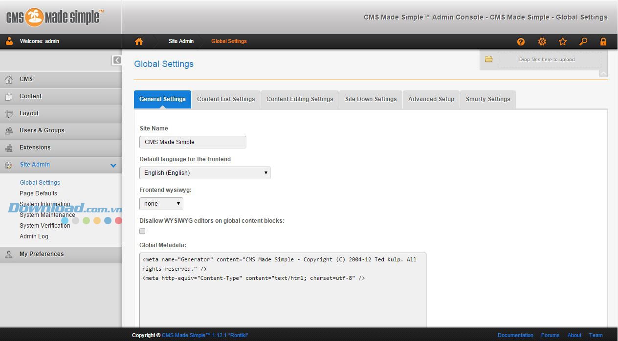Collapse the Site Admin menu chevron
Image resolution: width=618 pixels, height=341 pixels.
coord(113,165)
